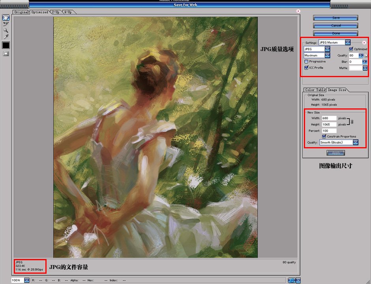Select the Eyedropper tool
The width and height of the screenshot is (371, 284).
tap(6, 36)
